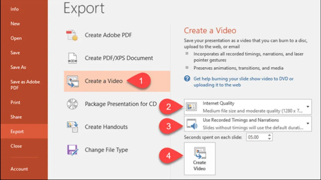Click the Change File Type floppy icon
Image resolution: width=321 pixels, height=180 pixels.
[x=72, y=150]
